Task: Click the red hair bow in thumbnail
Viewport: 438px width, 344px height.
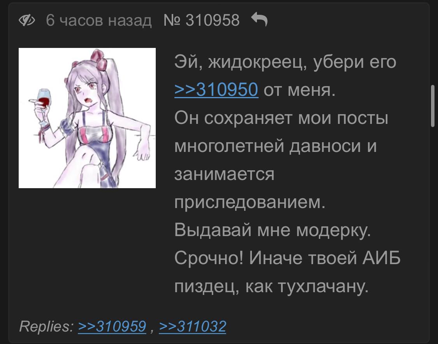Action: tap(99, 59)
